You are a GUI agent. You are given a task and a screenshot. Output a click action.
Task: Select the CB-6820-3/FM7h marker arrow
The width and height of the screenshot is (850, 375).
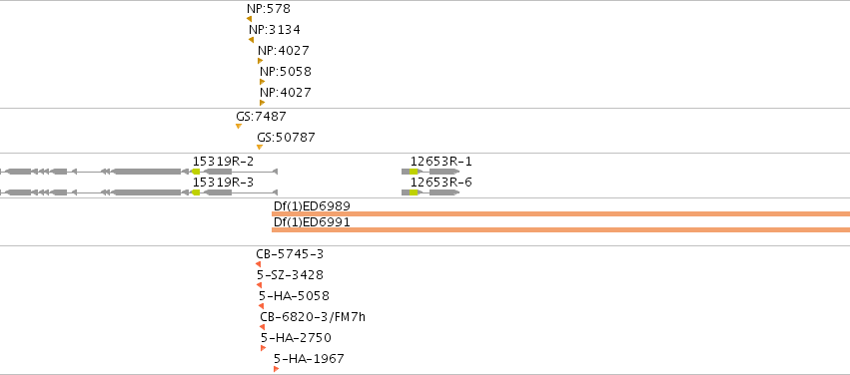pyautogui.click(x=263, y=327)
